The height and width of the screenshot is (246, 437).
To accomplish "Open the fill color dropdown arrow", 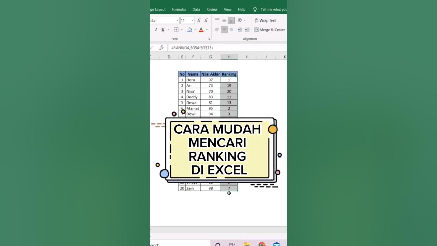I will pos(195,30).
